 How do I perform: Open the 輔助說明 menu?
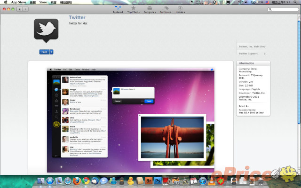click(x=66, y=2)
